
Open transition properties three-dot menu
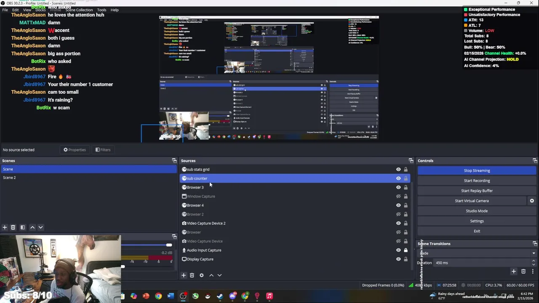coord(533,272)
